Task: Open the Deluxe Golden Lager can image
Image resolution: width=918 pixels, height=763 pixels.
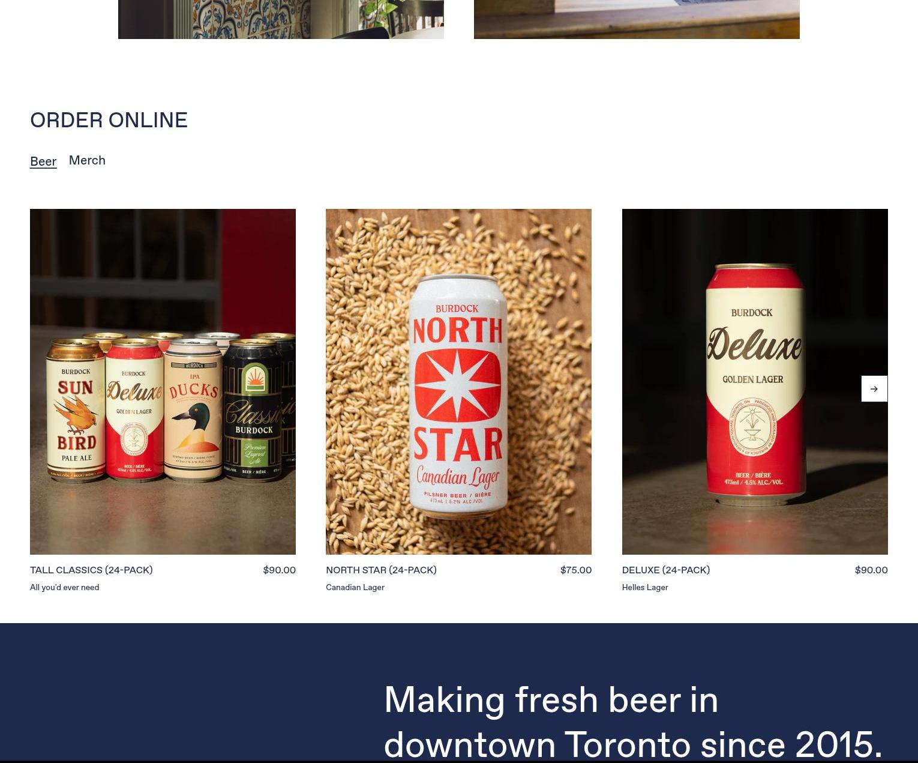Action: pos(755,382)
